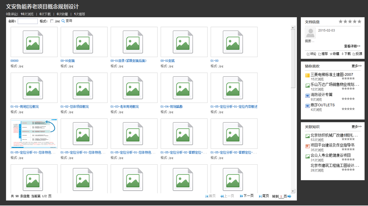Click 下载 download action
Viewport: 368px width, 206px height.
(346, 54)
